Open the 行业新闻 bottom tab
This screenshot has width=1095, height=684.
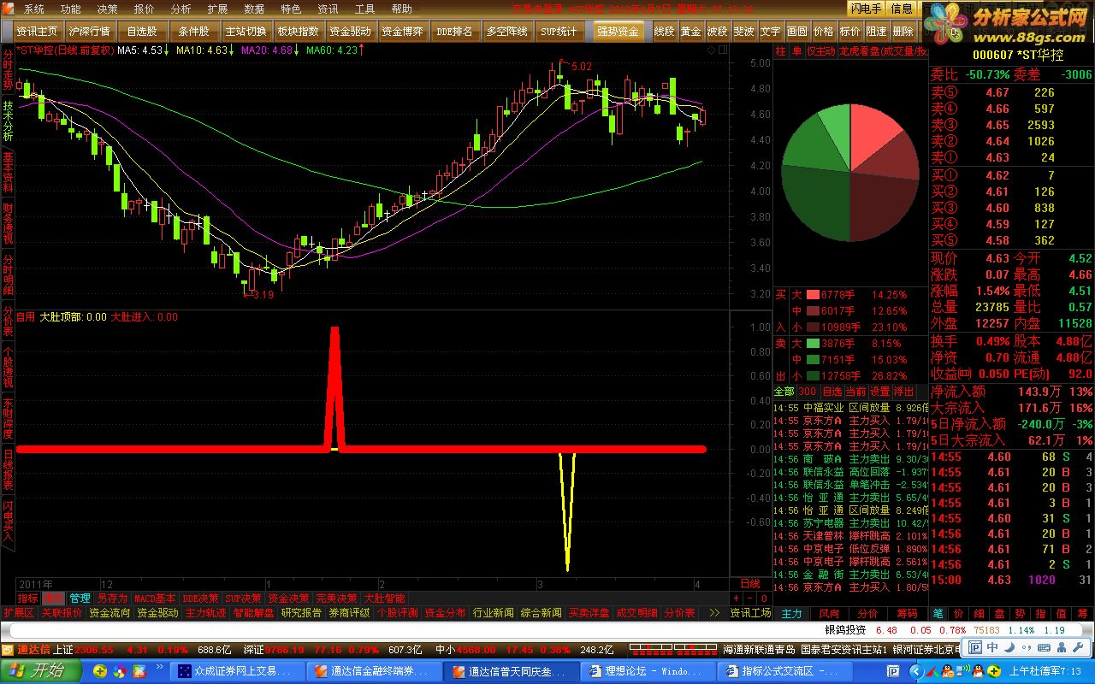click(493, 613)
